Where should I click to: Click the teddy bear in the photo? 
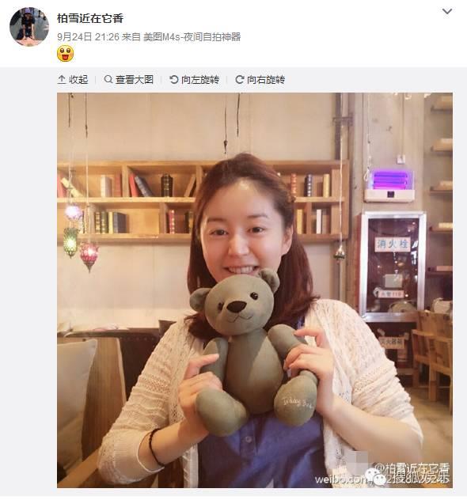[253, 349]
